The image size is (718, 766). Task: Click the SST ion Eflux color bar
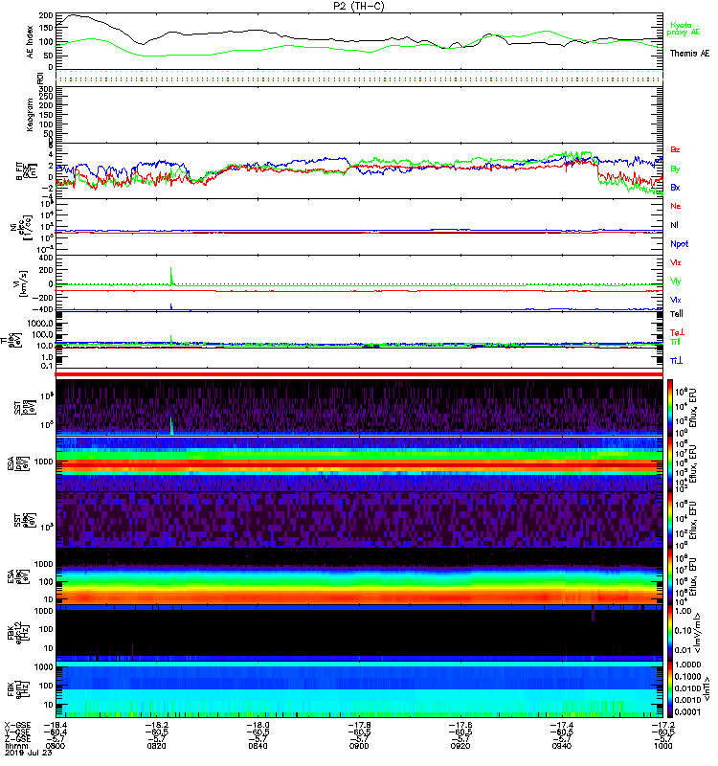tap(670, 407)
